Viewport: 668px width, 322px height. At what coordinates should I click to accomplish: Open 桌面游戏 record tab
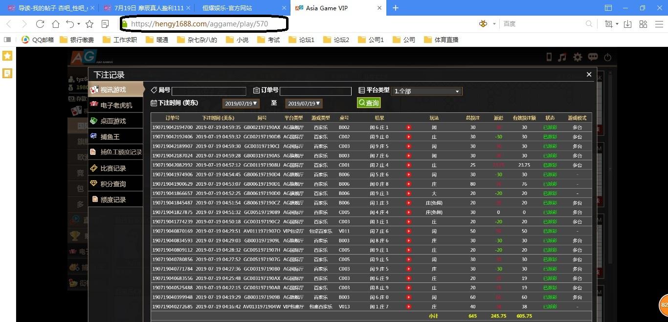[116, 121]
